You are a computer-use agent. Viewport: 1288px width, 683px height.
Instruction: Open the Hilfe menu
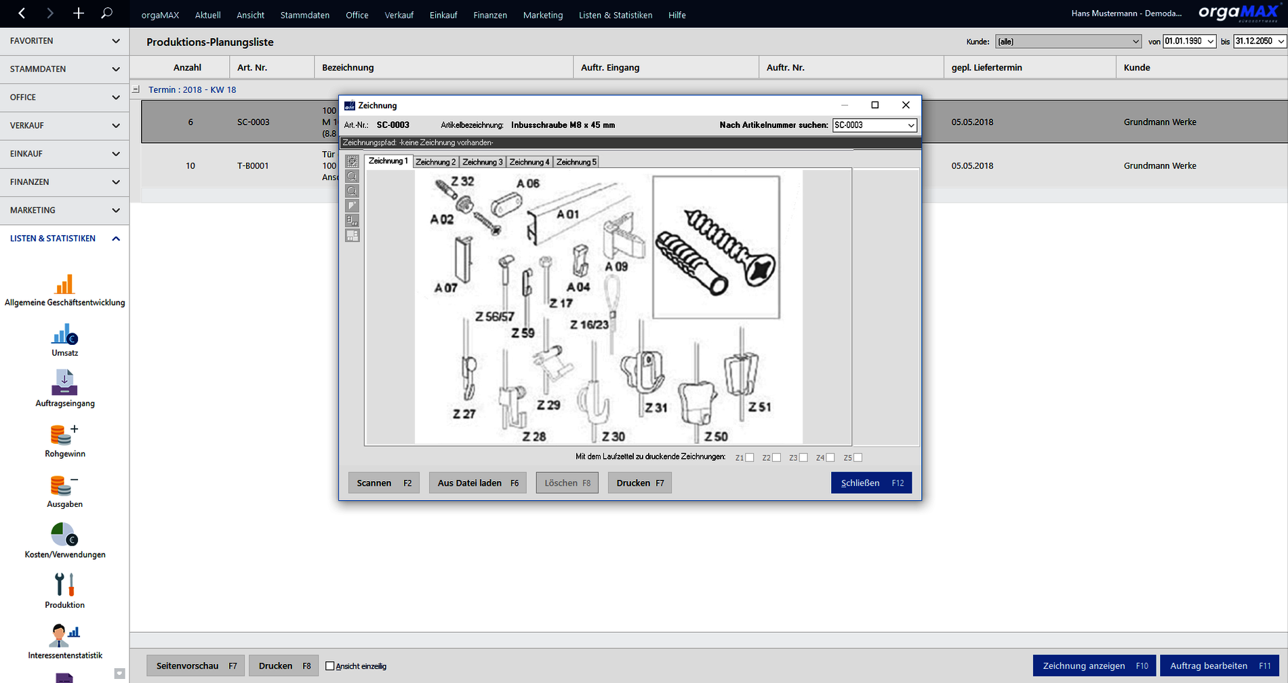(677, 15)
